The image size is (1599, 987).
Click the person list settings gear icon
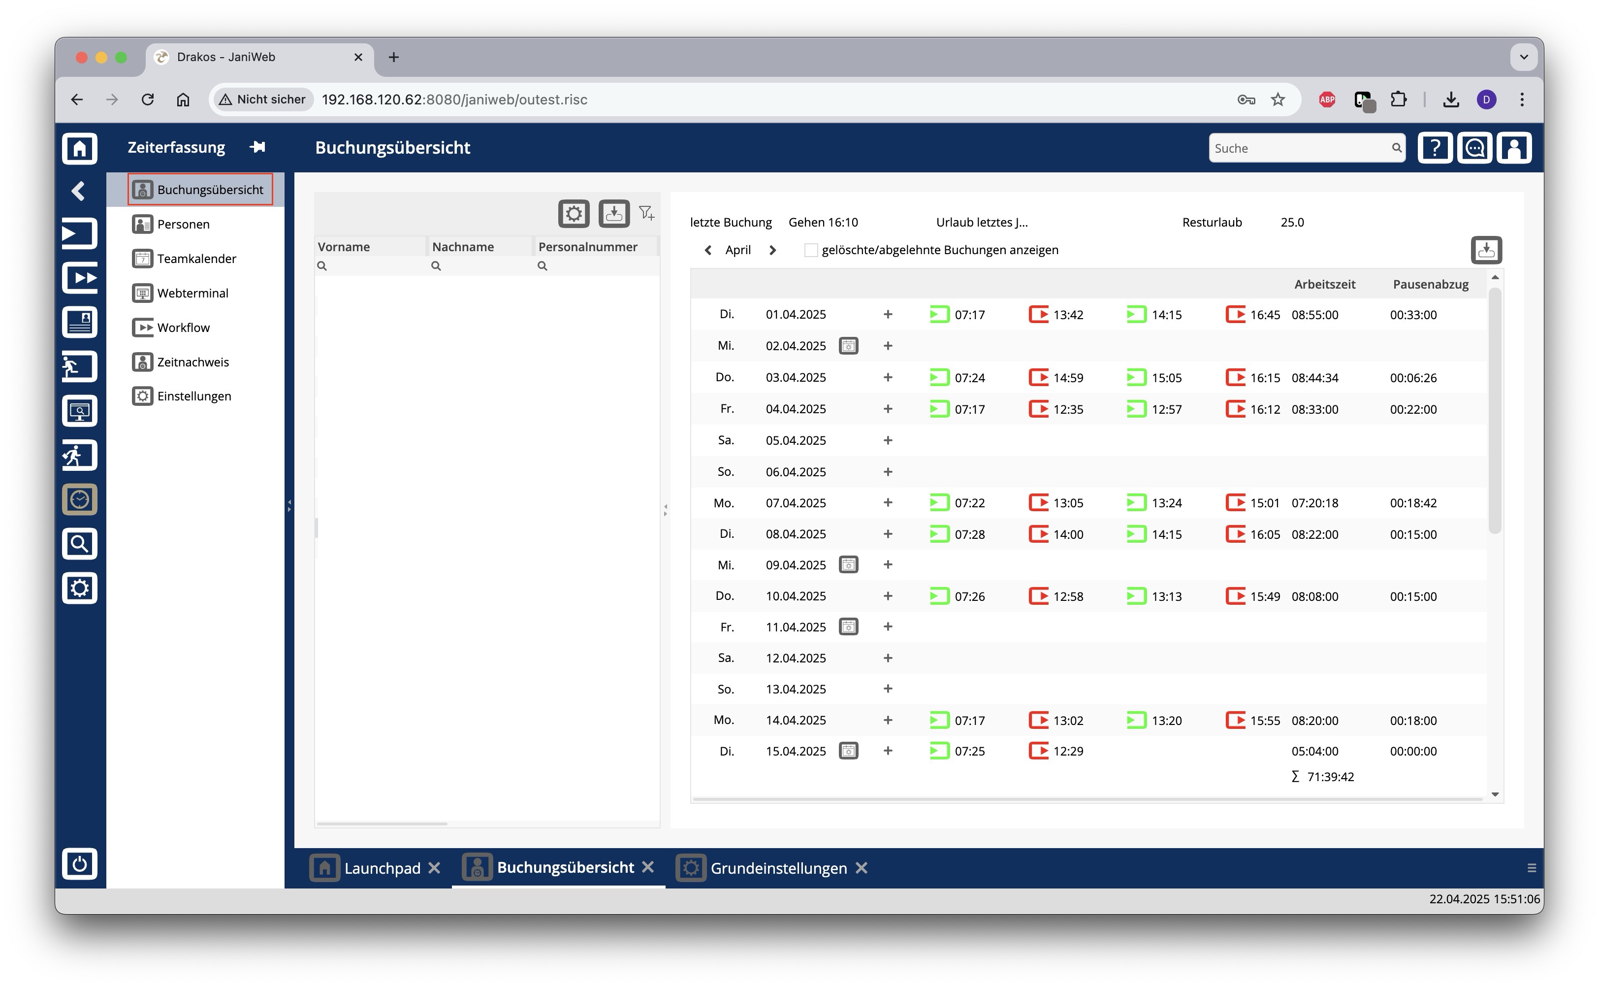click(x=574, y=213)
